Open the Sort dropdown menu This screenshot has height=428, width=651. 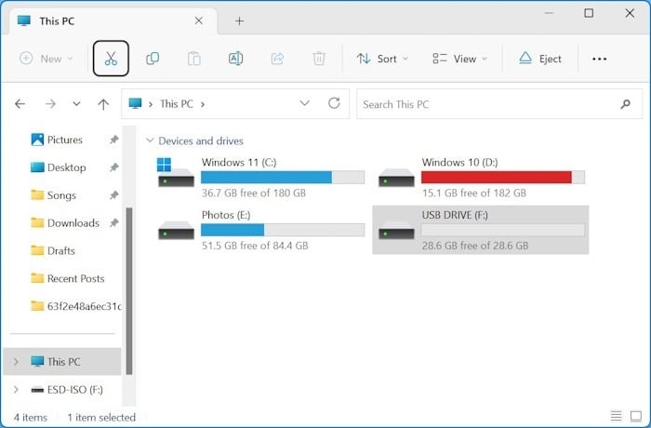382,59
